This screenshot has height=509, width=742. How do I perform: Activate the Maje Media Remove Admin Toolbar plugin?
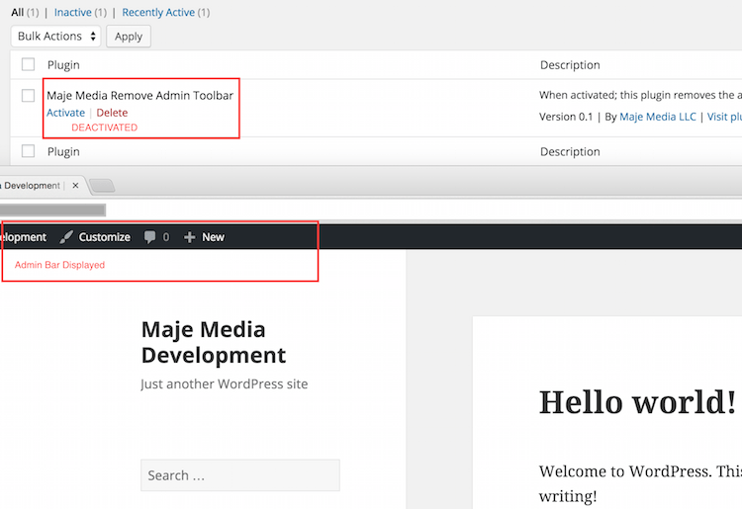65,113
